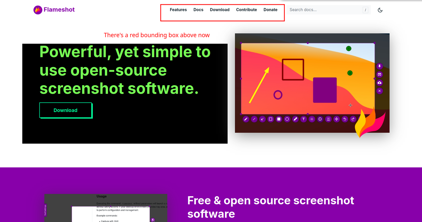Image resolution: width=422 pixels, height=222 pixels.
Task: Select the text tool icon
Action: [304, 119]
